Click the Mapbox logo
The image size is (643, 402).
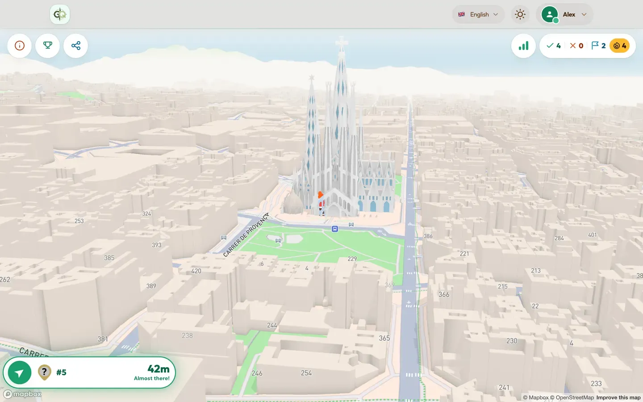point(22,394)
